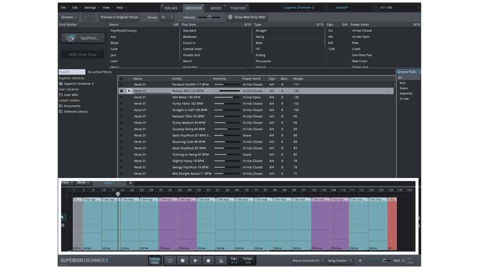Switch to the TRACKER tab
Viewport: 479px width, 269px height.
coord(238,8)
